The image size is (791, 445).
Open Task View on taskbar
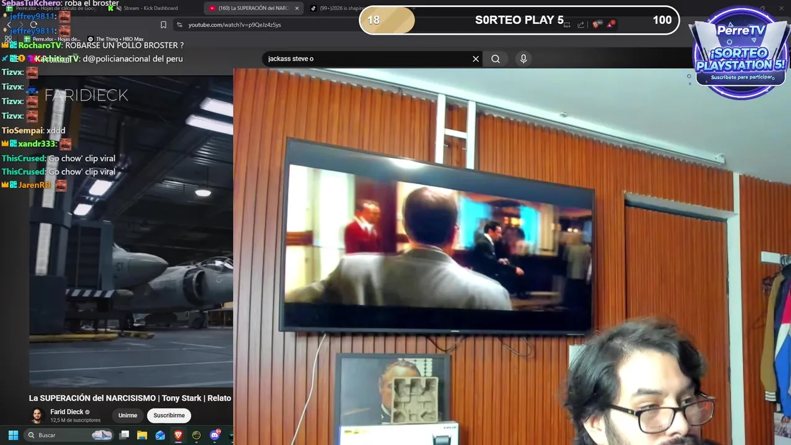pos(124,435)
